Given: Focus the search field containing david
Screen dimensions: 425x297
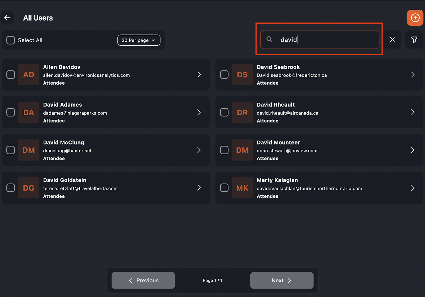Looking at the screenshot, I should [x=327, y=40].
